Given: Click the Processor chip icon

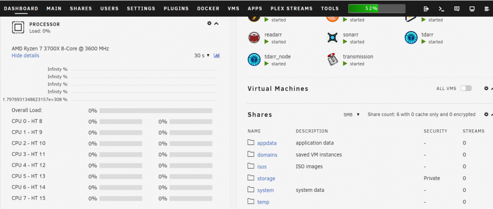Looking at the screenshot, I should (18, 28).
